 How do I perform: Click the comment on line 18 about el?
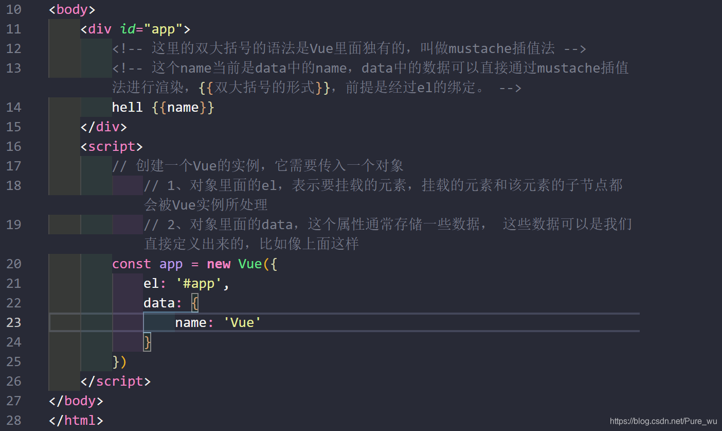tap(384, 195)
